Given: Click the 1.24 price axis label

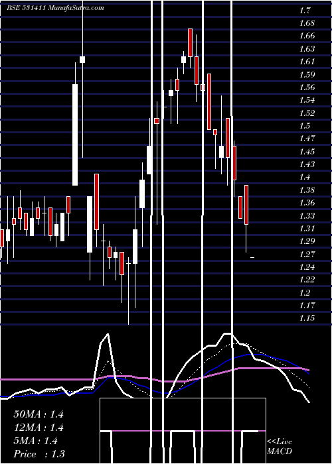Looking at the screenshot, I should click(307, 267).
